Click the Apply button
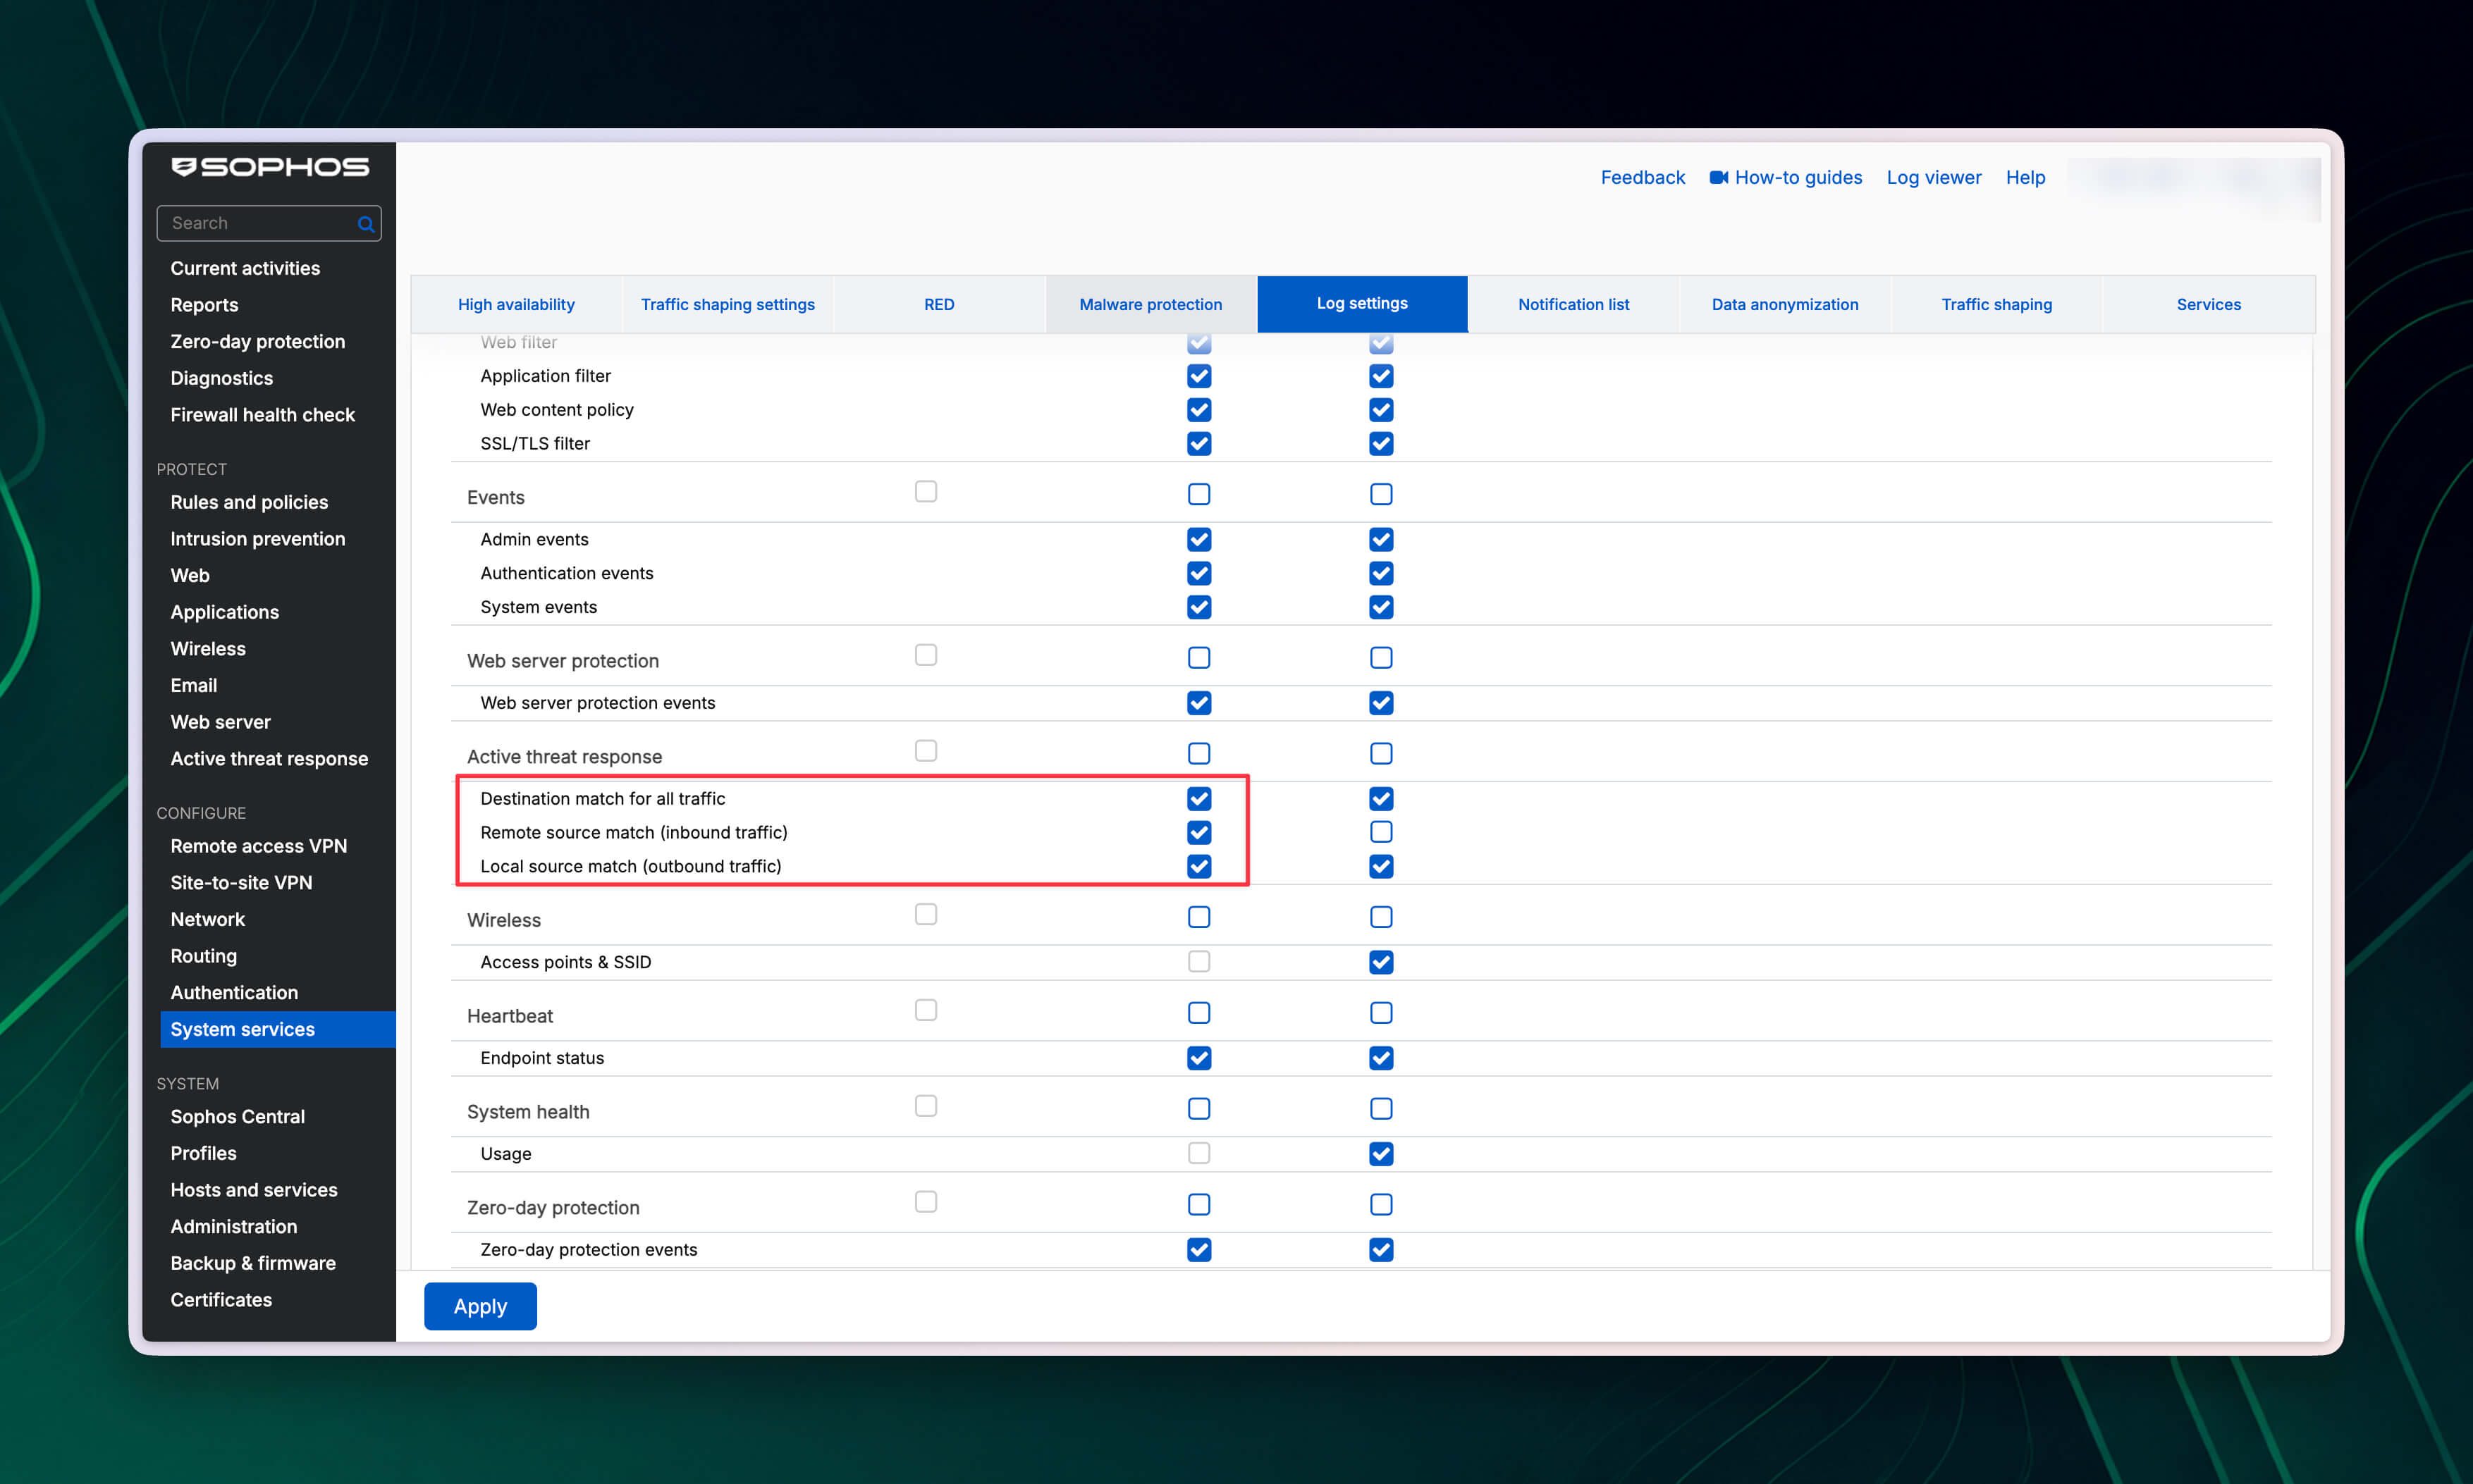This screenshot has width=2473, height=1484. pyautogui.click(x=480, y=1306)
